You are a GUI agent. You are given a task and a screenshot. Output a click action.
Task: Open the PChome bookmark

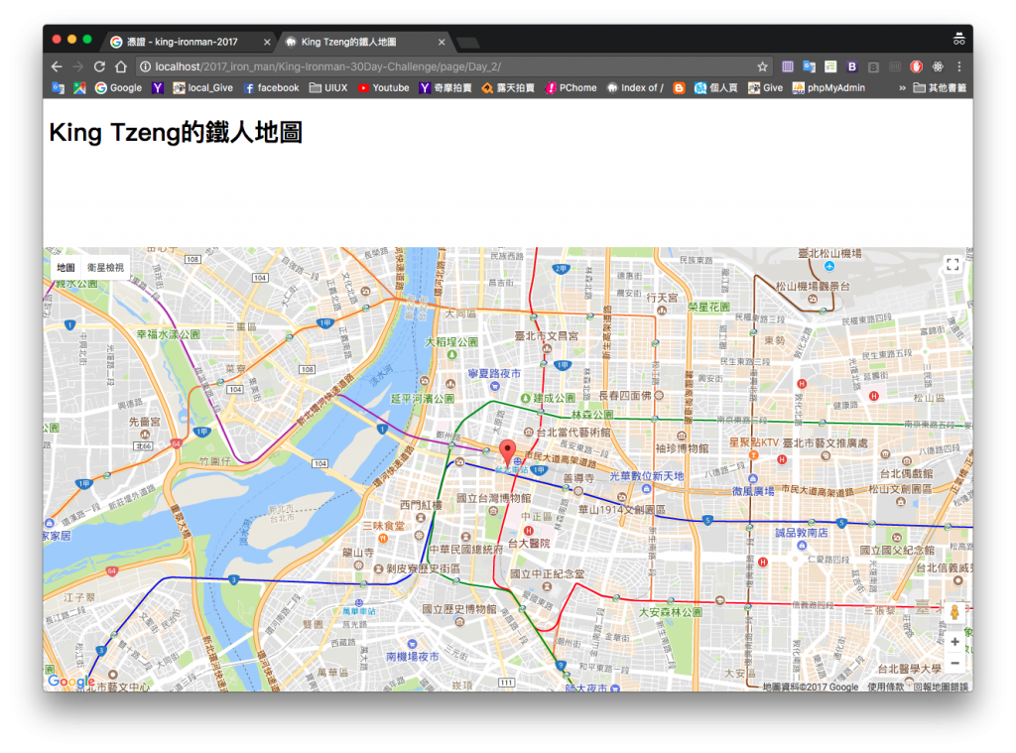571,88
